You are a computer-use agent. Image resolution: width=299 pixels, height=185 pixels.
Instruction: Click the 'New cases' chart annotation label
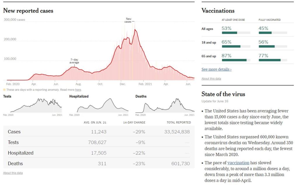click(128, 20)
